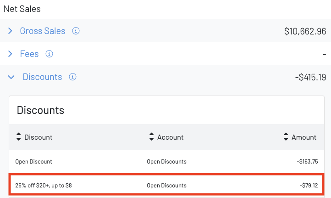
Task: Click the info icon beside Gross Sales
Action: tap(76, 31)
